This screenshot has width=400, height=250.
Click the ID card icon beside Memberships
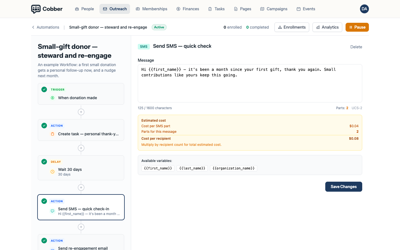click(138, 9)
